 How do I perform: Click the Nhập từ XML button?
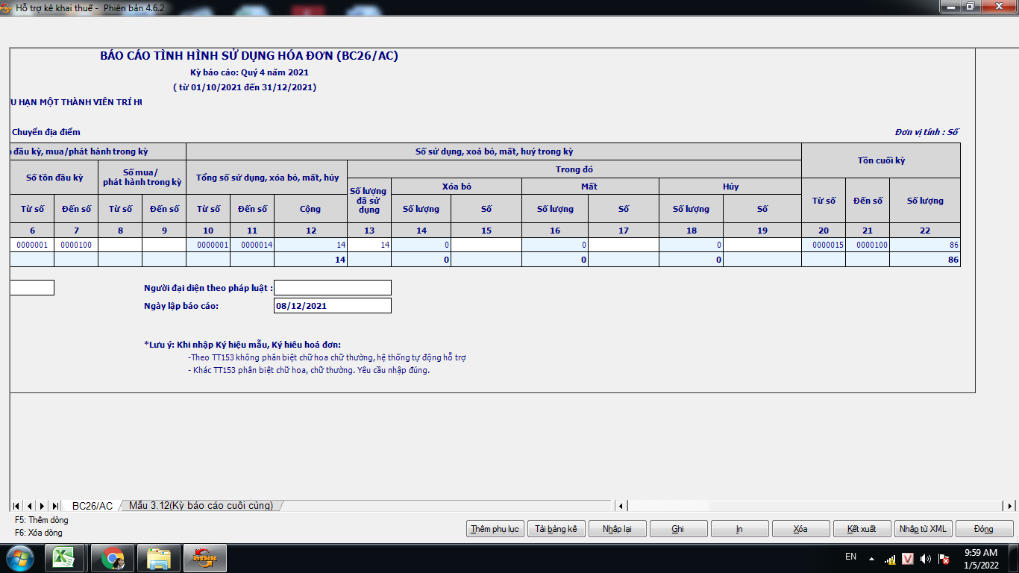pyautogui.click(x=923, y=529)
